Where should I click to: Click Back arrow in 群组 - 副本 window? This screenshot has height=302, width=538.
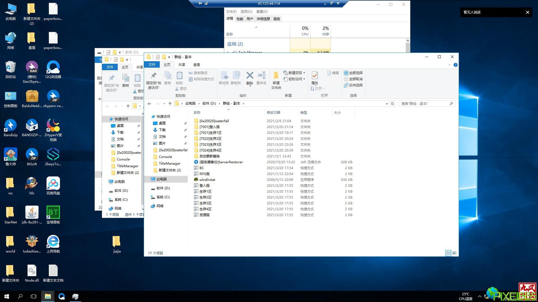coord(149,104)
